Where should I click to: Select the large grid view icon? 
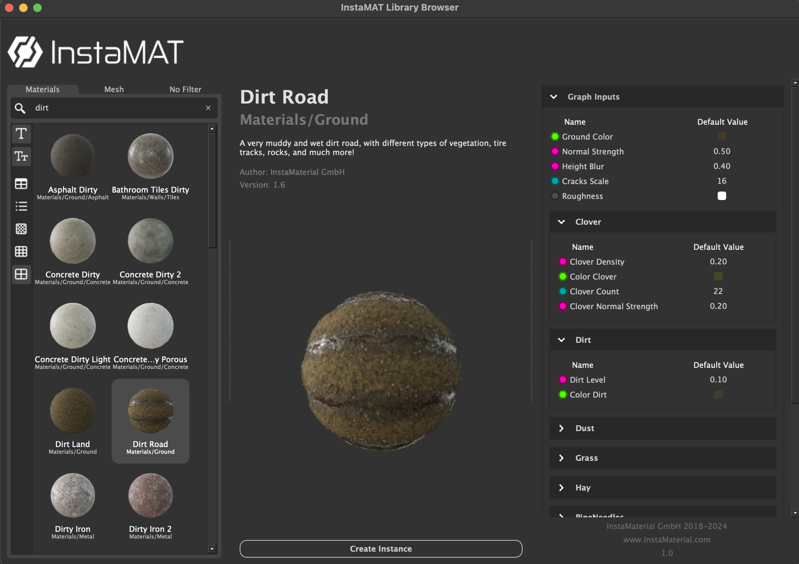point(21,274)
